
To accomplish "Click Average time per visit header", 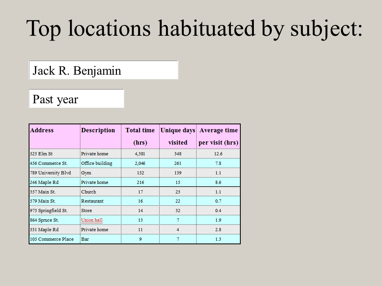I will (x=218, y=136).
